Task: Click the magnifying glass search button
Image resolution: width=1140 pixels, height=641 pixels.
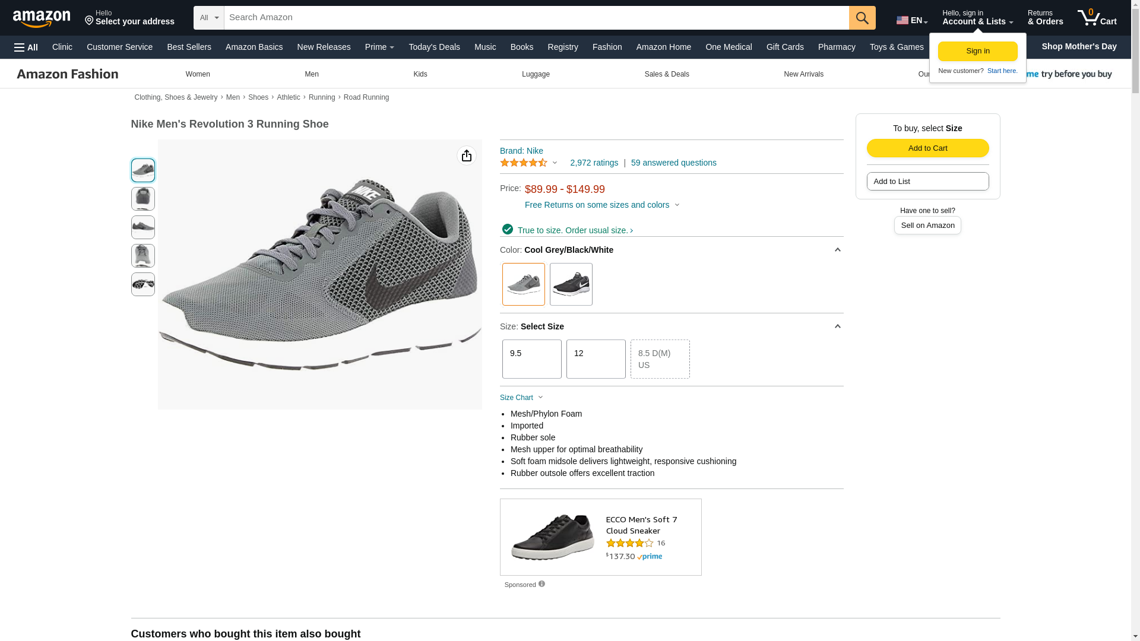Action: tap(862, 18)
